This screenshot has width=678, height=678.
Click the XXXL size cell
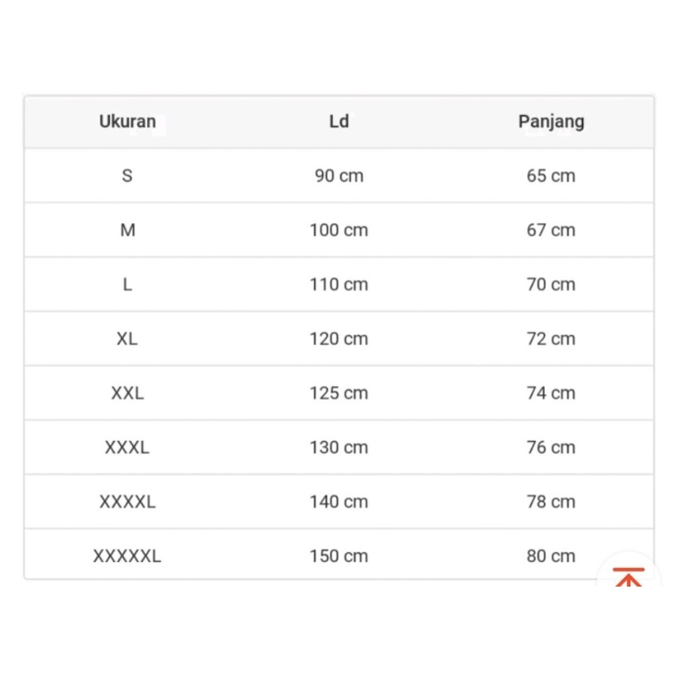point(127,448)
